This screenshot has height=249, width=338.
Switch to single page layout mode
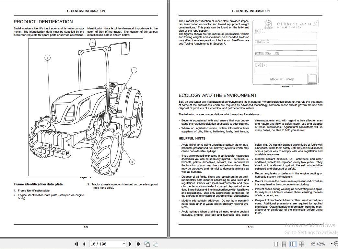[x=276, y=244]
